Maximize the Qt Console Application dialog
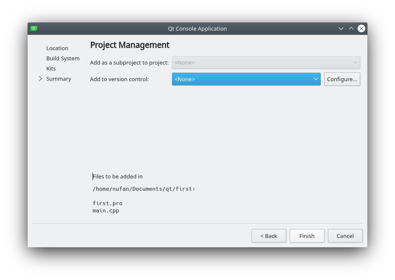The height and width of the screenshot is (280, 395). [x=351, y=28]
